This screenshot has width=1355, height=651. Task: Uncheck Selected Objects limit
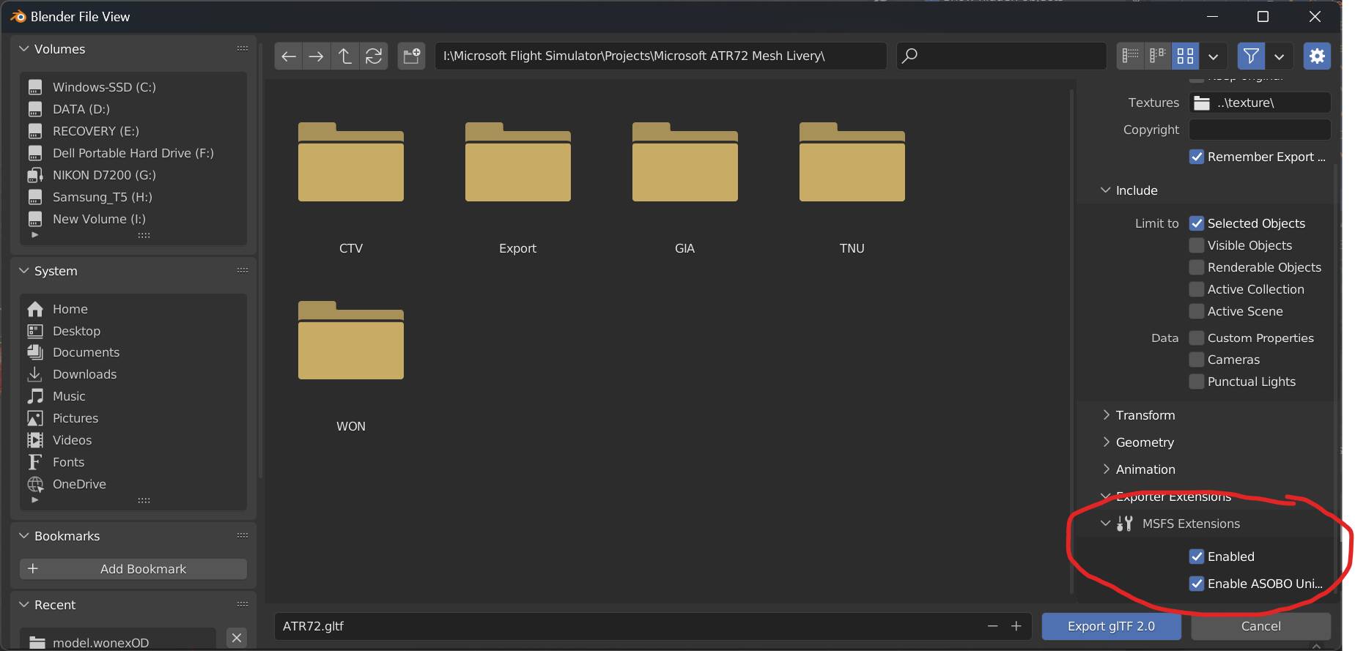1197,223
